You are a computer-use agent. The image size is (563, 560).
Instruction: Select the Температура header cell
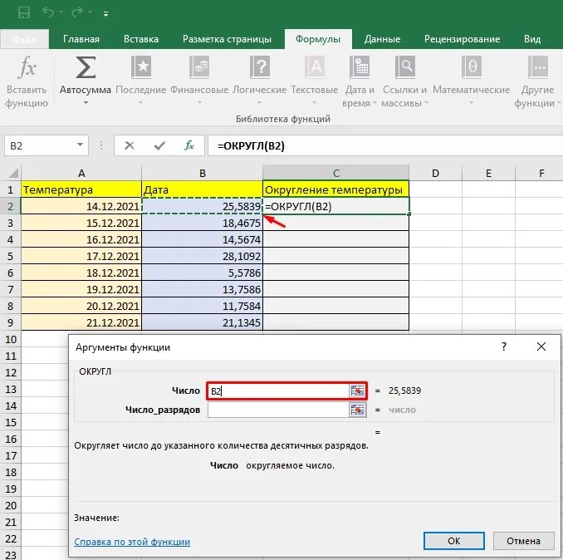pyautogui.click(x=81, y=189)
